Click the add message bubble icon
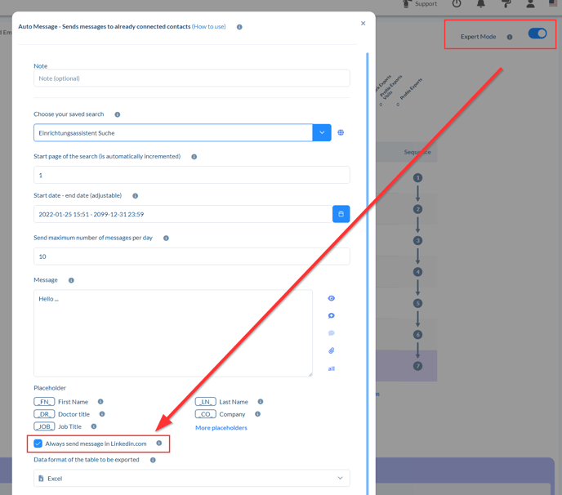Viewport: 562px width, 495px height. [332, 315]
